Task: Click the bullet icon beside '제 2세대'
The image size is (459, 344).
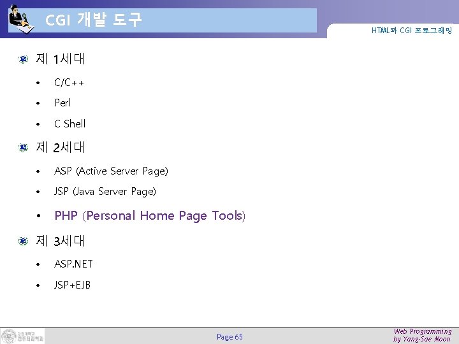Action: [23, 147]
